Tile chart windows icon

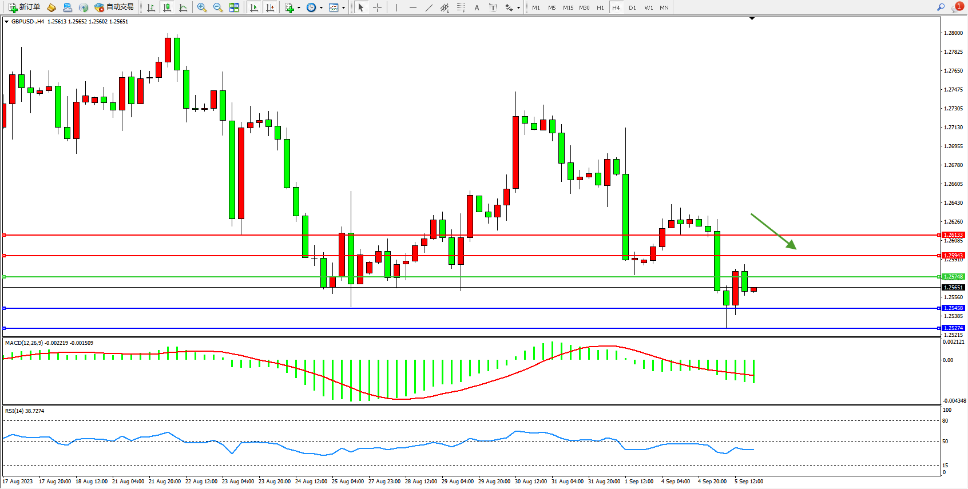click(234, 7)
